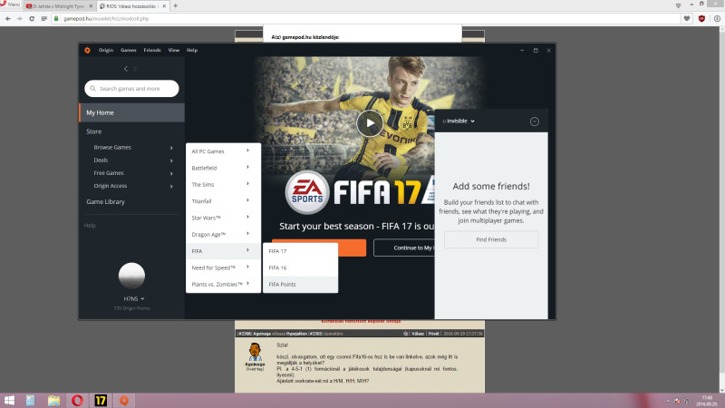
Task: Click the Origin logo icon in menu bar
Action: pyautogui.click(x=87, y=50)
